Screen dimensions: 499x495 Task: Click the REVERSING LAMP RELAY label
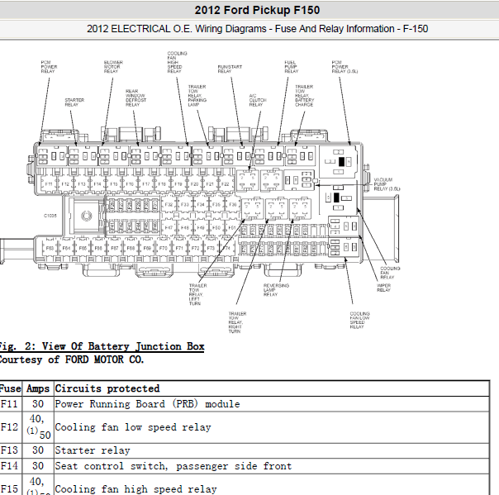coord(276,290)
